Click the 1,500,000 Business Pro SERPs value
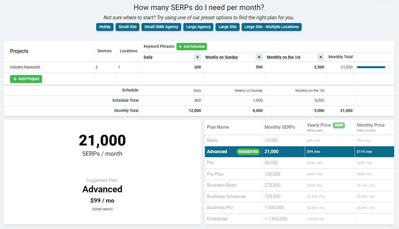This screenshot has width=399, height=229. point(274,208)
